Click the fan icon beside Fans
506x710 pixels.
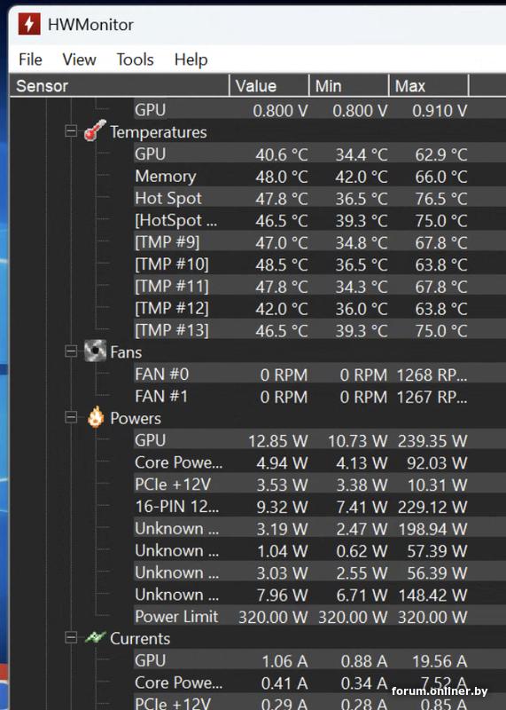click(95, 351)
